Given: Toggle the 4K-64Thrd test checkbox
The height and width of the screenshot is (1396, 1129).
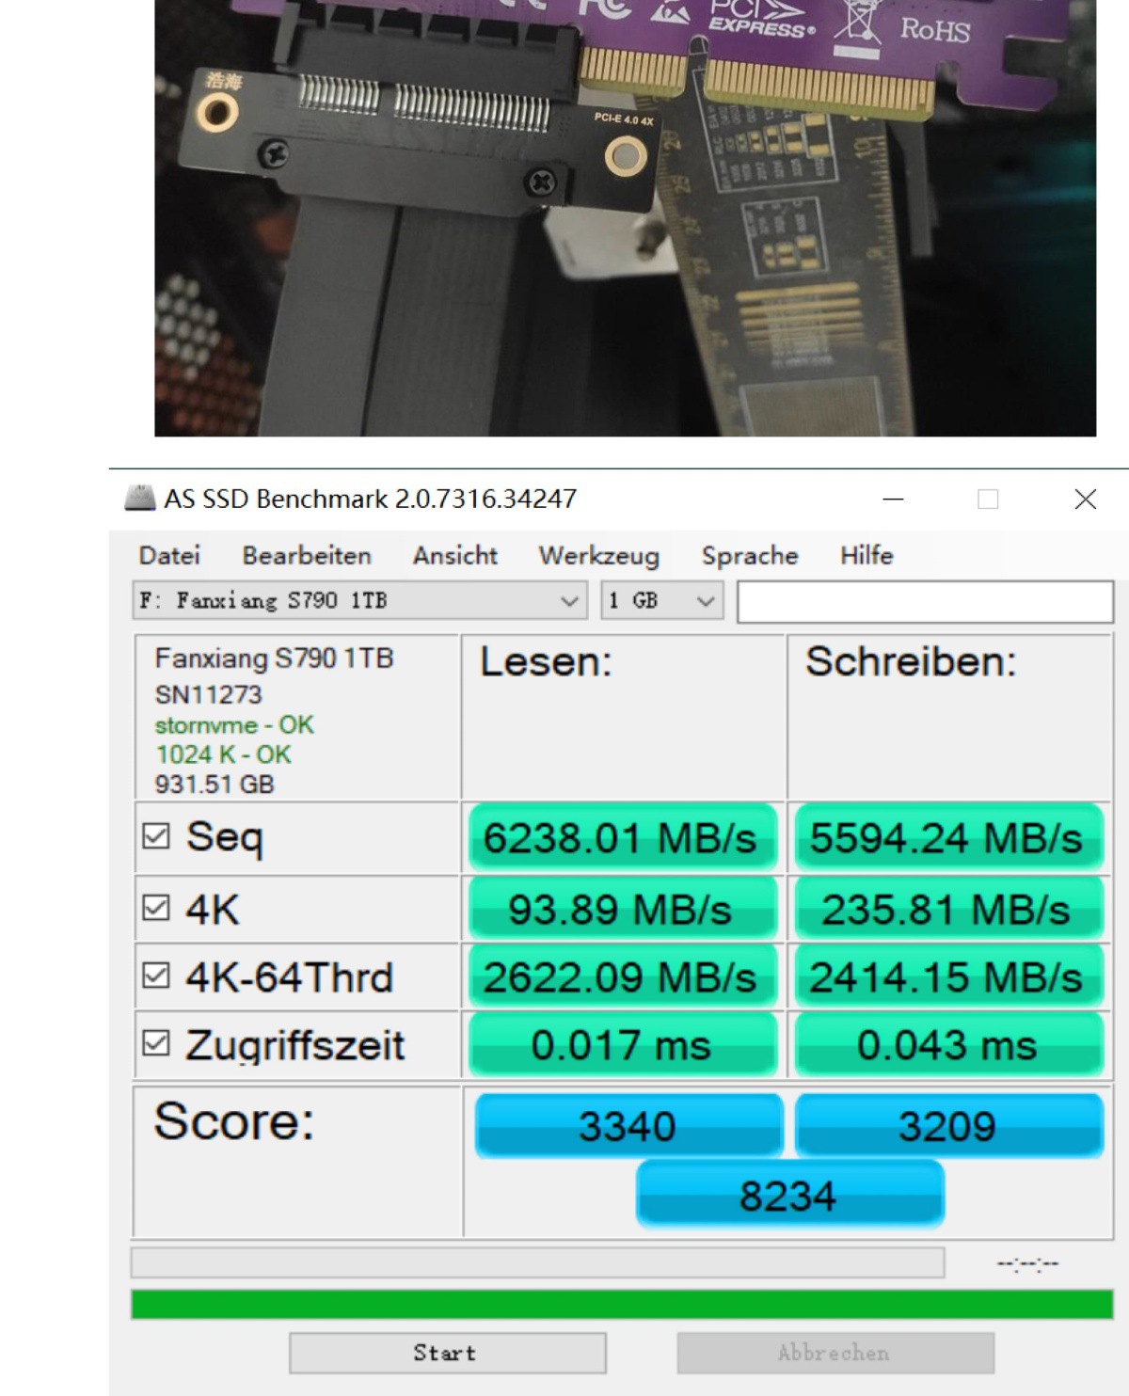Looking at the screenshot, I should tap(156, 976).
